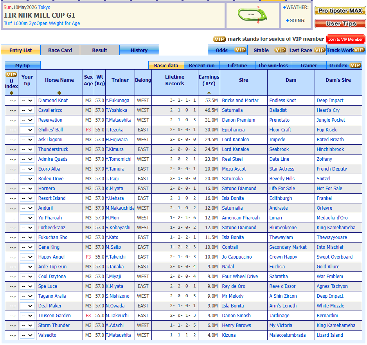Open User Tips banner
Image resolution: width=367 pixels, height=345 pixels.
click(x=340, y=23)
